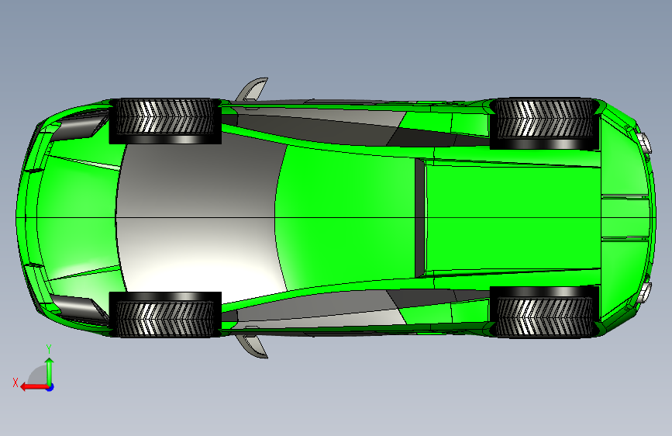Select the lower exhaust pipe at the rear
Screen dimensions: 672x436
point(644,293)
